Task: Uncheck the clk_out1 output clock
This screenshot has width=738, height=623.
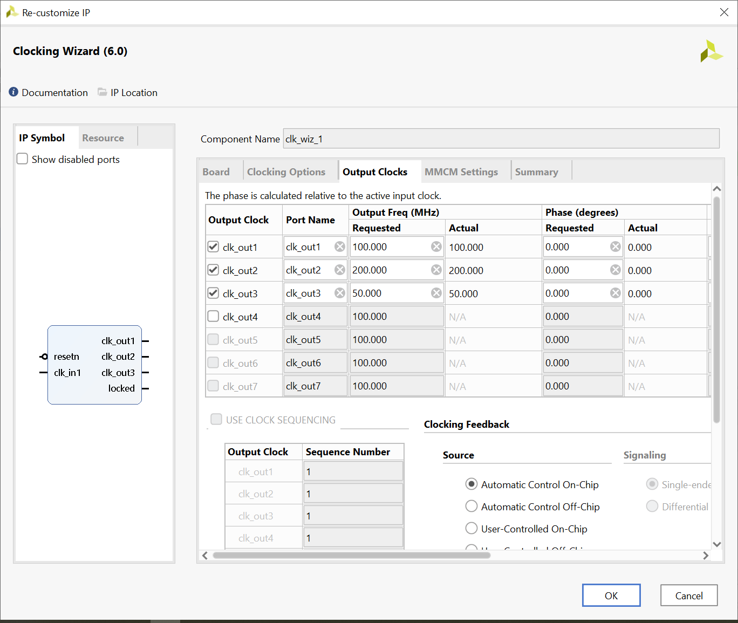Action: click(213, 247)
